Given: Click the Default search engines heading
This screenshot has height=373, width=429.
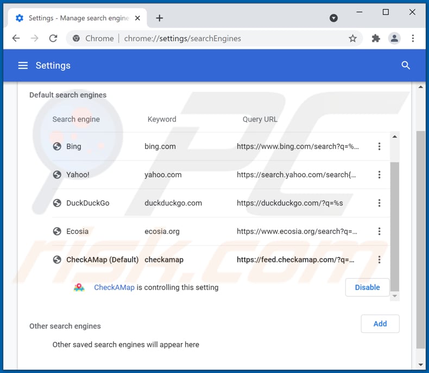Looking at the screenshot, I should (68, 95).
